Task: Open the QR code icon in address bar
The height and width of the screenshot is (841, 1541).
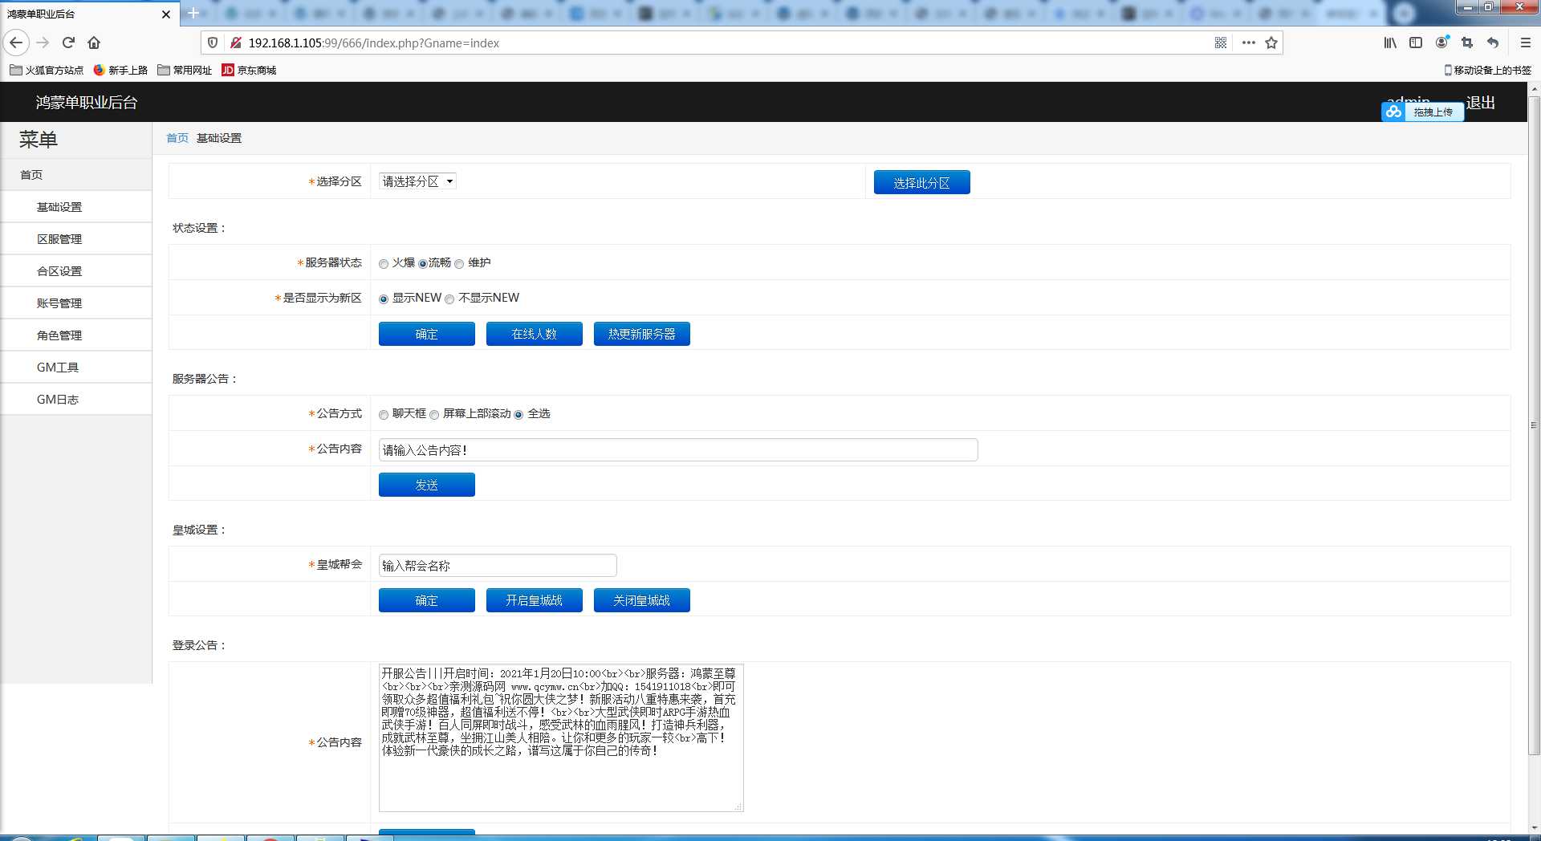Action: tap(1220, 43)
